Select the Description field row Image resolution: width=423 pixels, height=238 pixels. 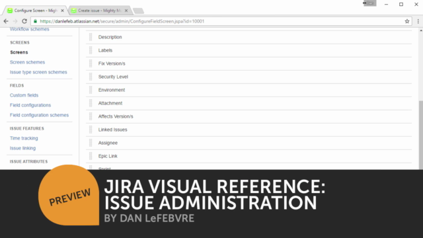(249, 37)
